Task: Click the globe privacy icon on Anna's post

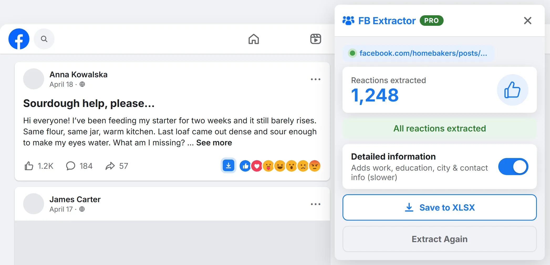Action: click(x=82, y=84)
